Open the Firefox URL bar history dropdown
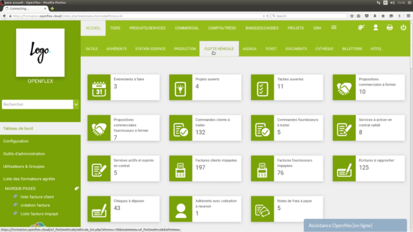Screen dimensions: 413x232 264,16
